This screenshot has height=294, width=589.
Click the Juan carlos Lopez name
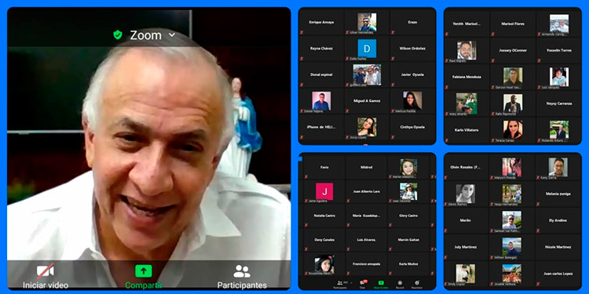pyautogui.click(x=558, y=274)
